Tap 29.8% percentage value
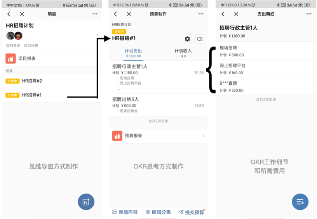The image size is (317, 219). [x=199, y=106]
